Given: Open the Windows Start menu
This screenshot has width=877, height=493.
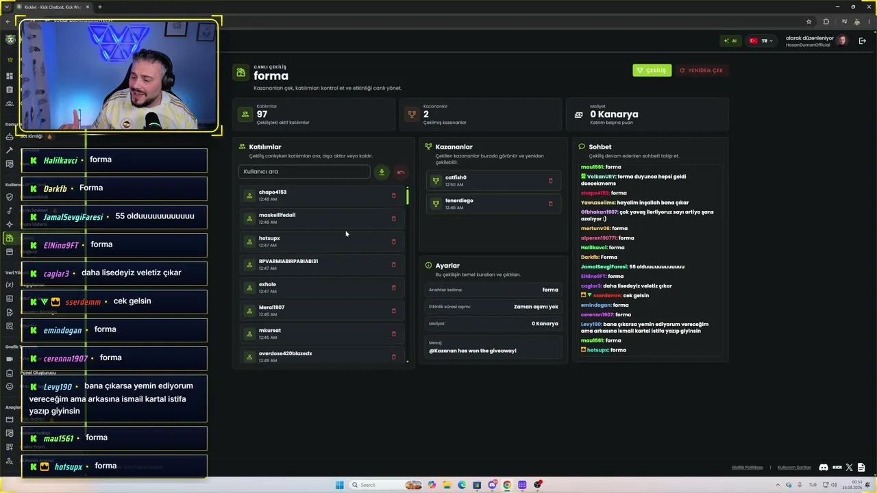Looking at the screenshot, I should 339,485.
